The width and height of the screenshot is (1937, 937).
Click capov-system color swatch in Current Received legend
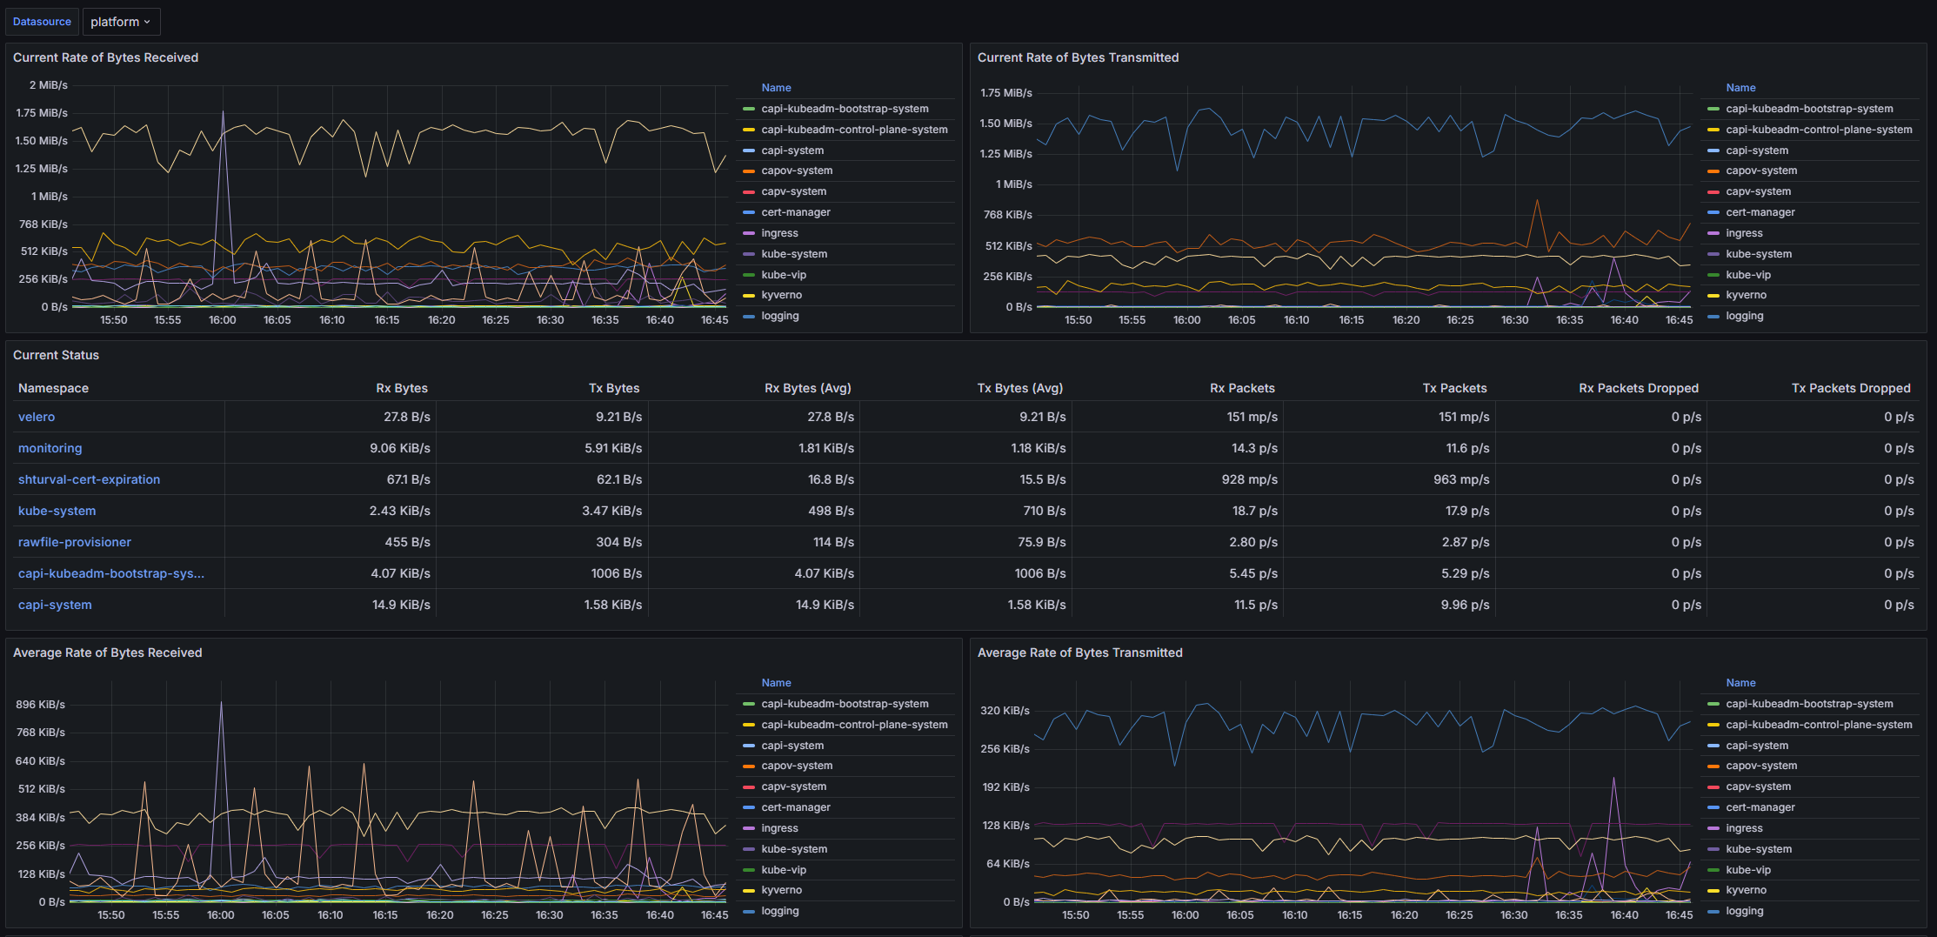pos(749,171)
